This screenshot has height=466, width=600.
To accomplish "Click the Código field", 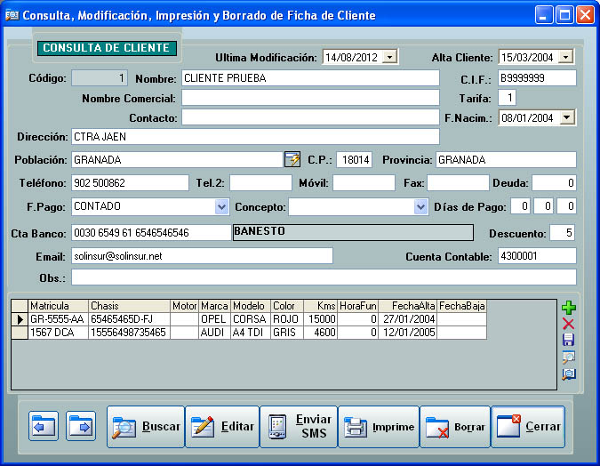I will 100,78.
